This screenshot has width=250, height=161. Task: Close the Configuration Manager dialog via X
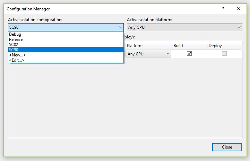point(238,9)
